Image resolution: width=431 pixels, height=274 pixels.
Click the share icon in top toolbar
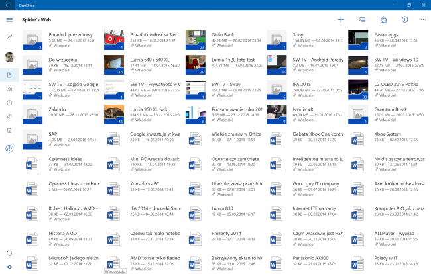384,19
